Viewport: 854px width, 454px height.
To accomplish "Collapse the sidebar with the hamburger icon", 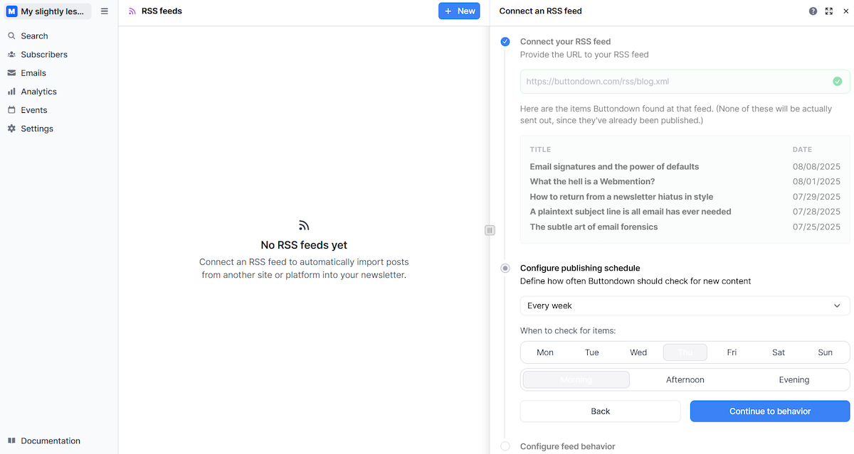I will 103,11.
